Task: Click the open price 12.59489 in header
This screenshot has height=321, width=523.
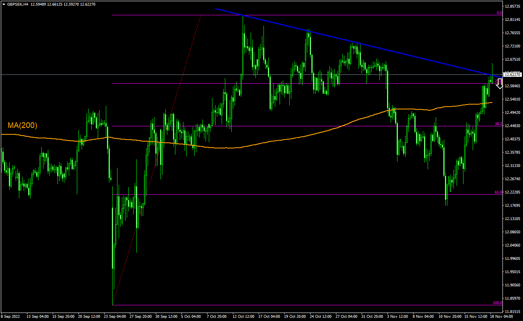Action: coord(39,4)
